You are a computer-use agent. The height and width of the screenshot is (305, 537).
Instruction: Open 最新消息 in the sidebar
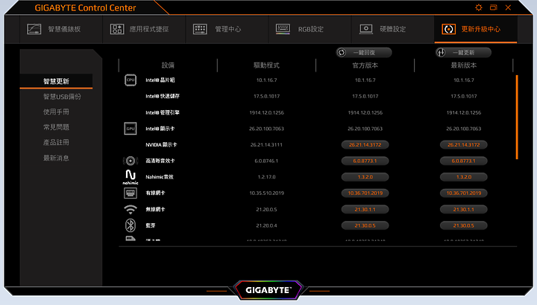point(56,158)
